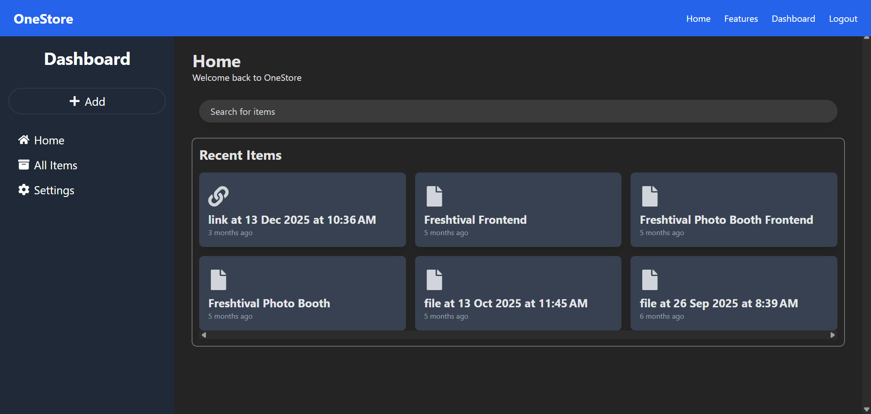Open the Features page from the navbar
This screenshot has width=871, height=414.
pyautogui.click(x=741, y=19)
